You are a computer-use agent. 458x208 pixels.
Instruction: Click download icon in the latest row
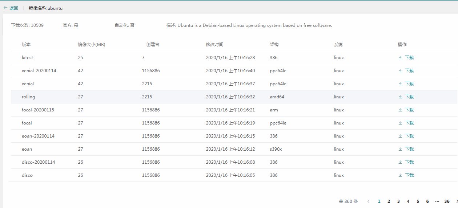(400, 57)
